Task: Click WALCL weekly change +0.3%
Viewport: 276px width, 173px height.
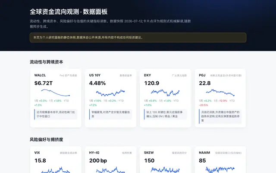Action: 43,101
